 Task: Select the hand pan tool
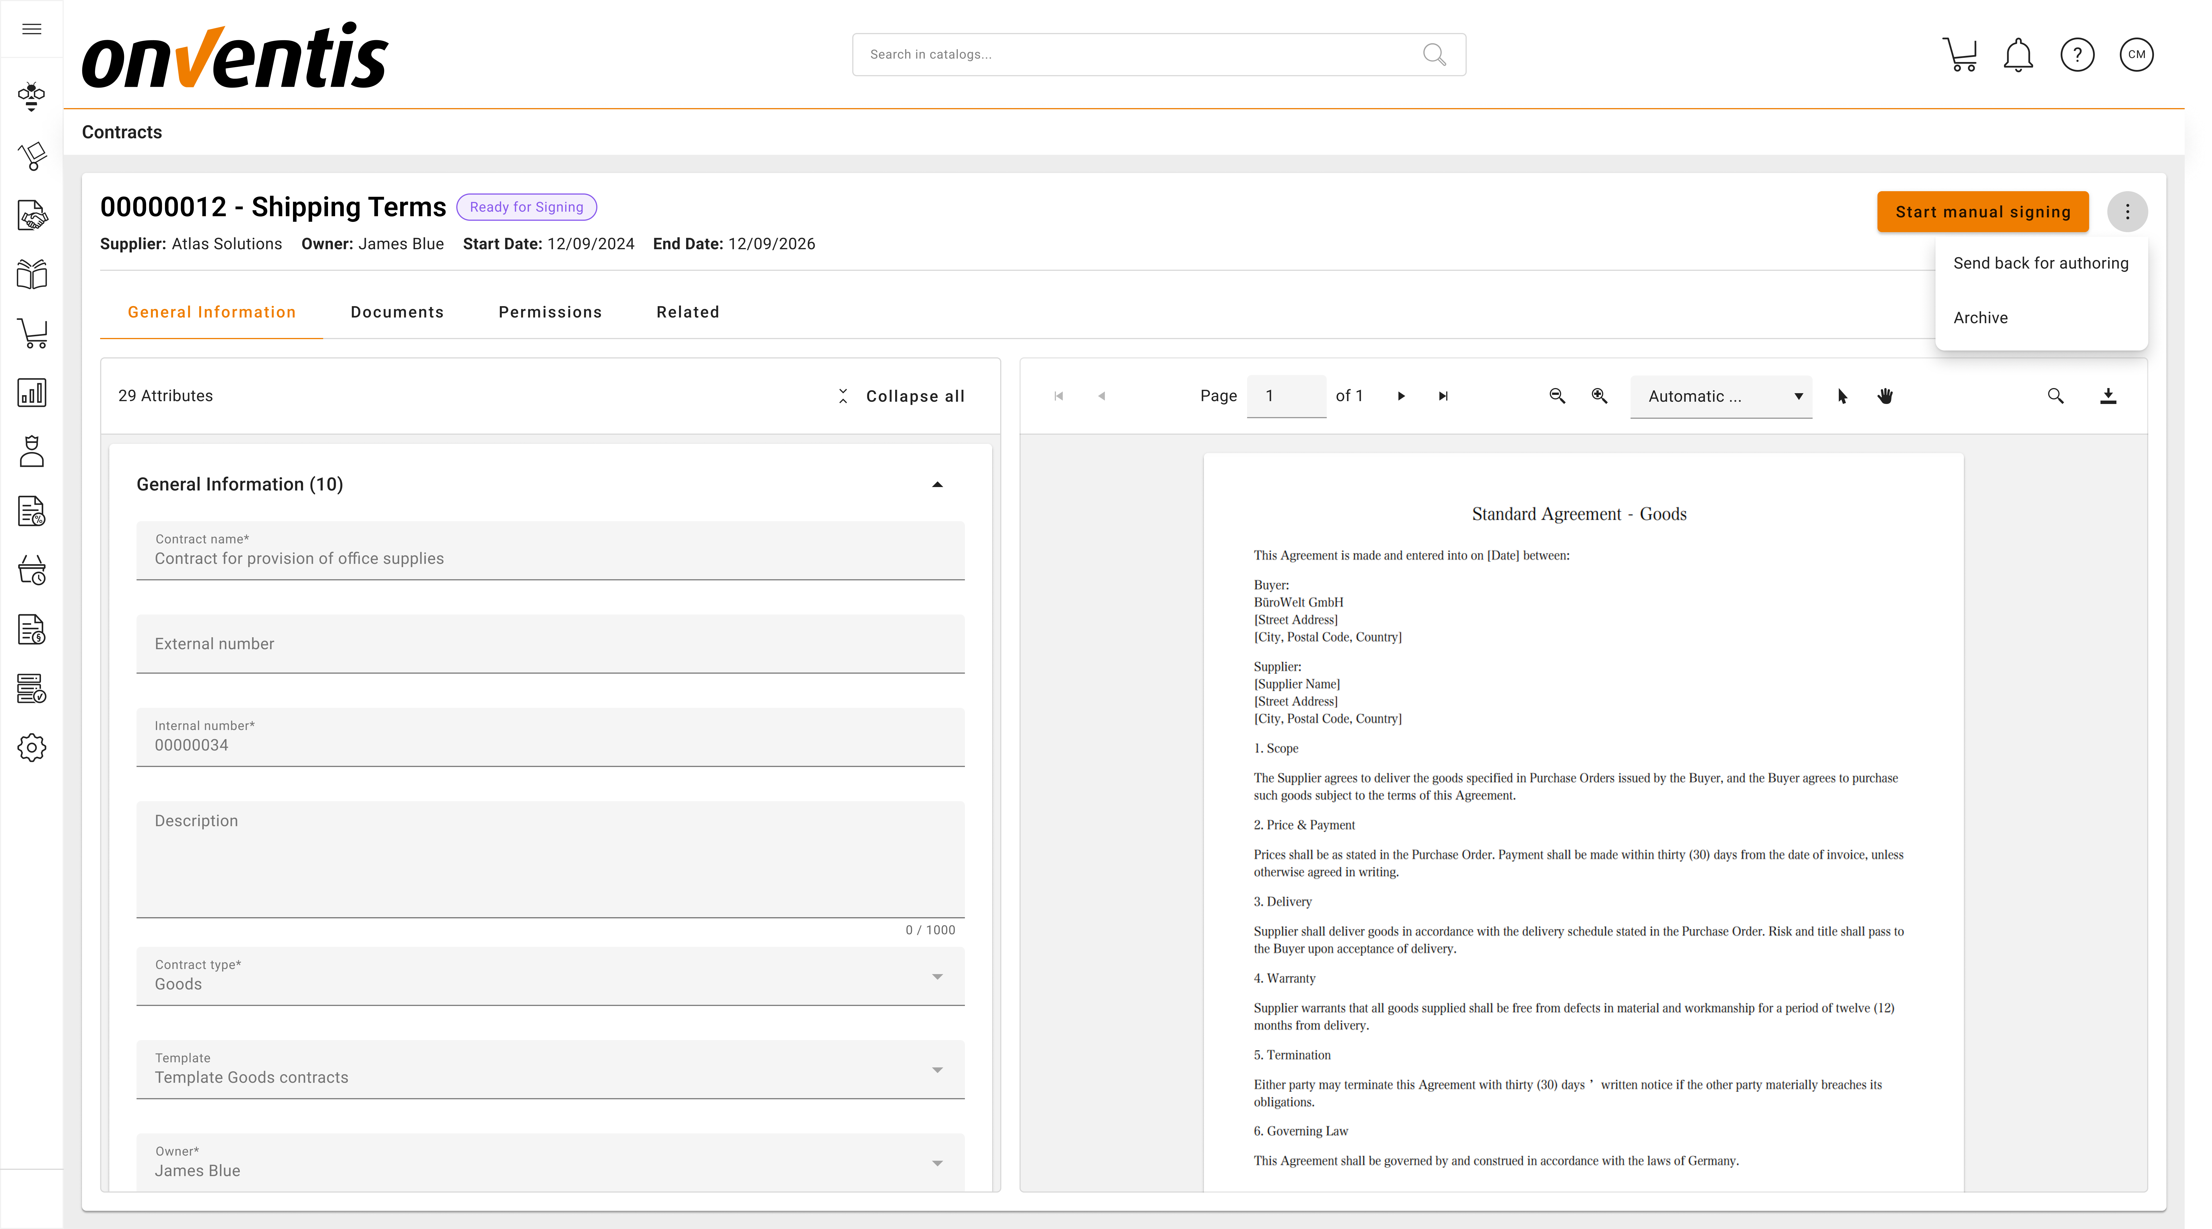[x=1885, y=396]
